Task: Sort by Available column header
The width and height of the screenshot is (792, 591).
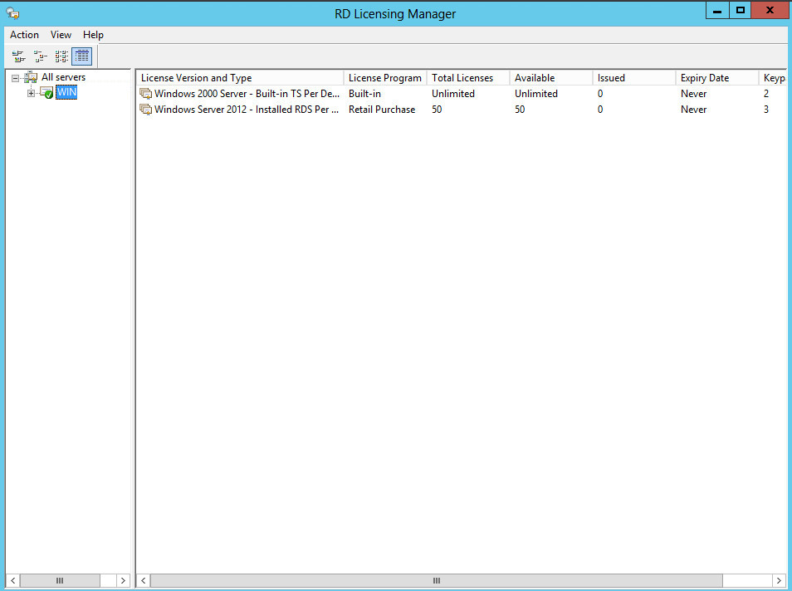Action: 550,78
